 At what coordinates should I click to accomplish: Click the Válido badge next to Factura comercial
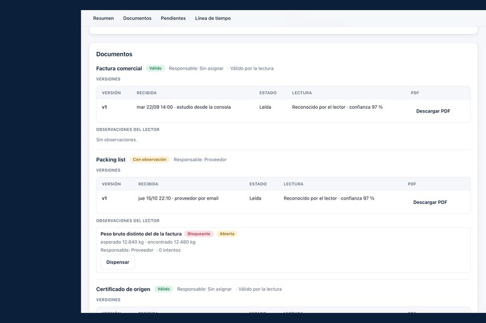(156, 69)
